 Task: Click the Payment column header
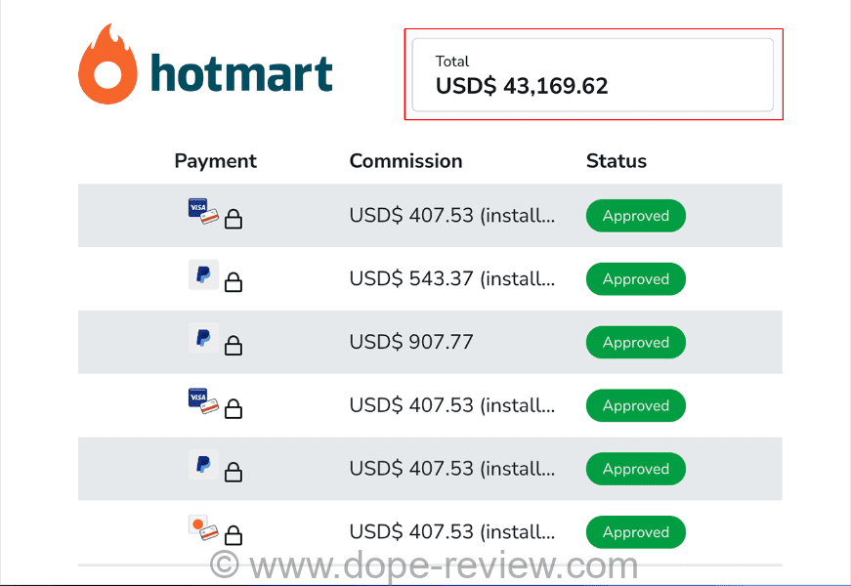tap(215, 161)
